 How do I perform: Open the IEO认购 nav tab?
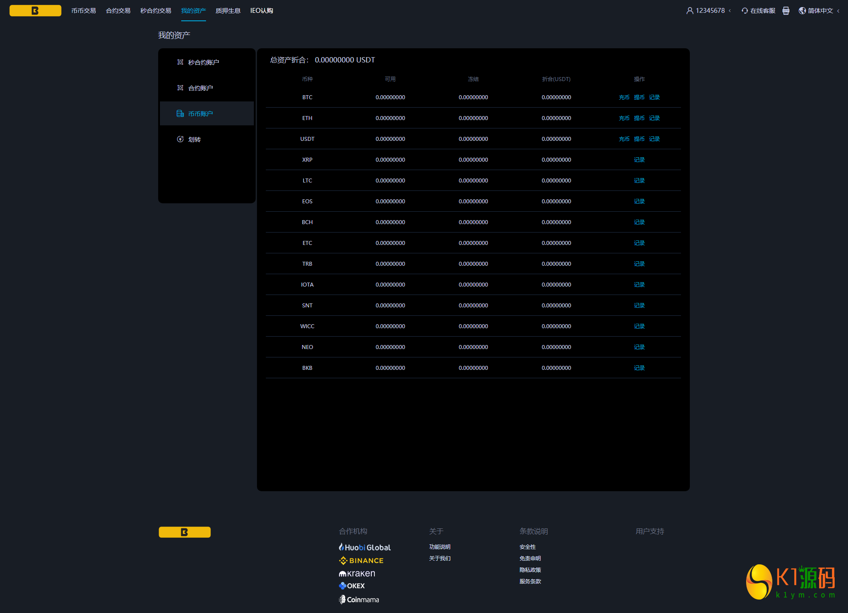click(x=262, y=11)
